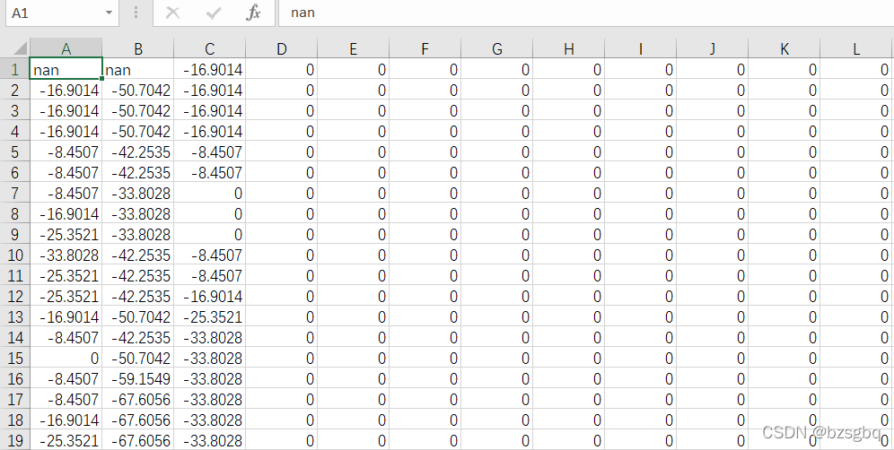Viewport: 894px width, 450px height.
Task: Select row 9 header
Action: coord(15,234)
